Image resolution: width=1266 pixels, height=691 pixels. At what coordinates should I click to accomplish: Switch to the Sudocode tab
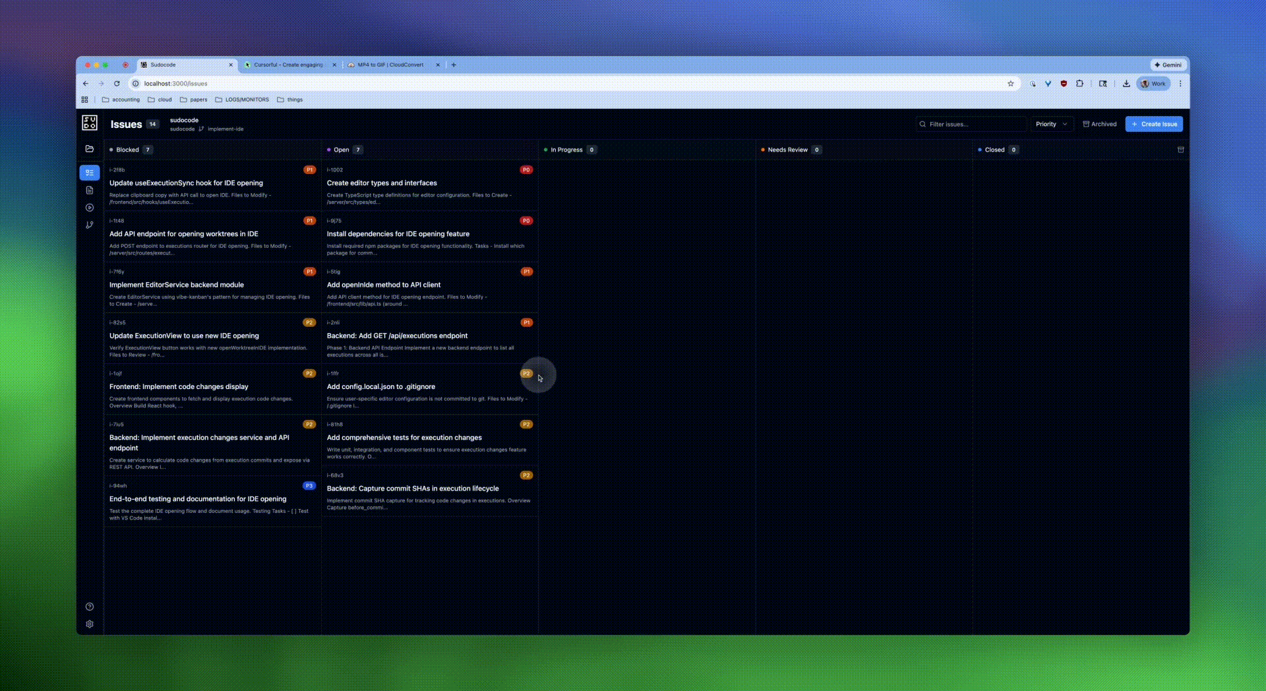pos(188,65)
